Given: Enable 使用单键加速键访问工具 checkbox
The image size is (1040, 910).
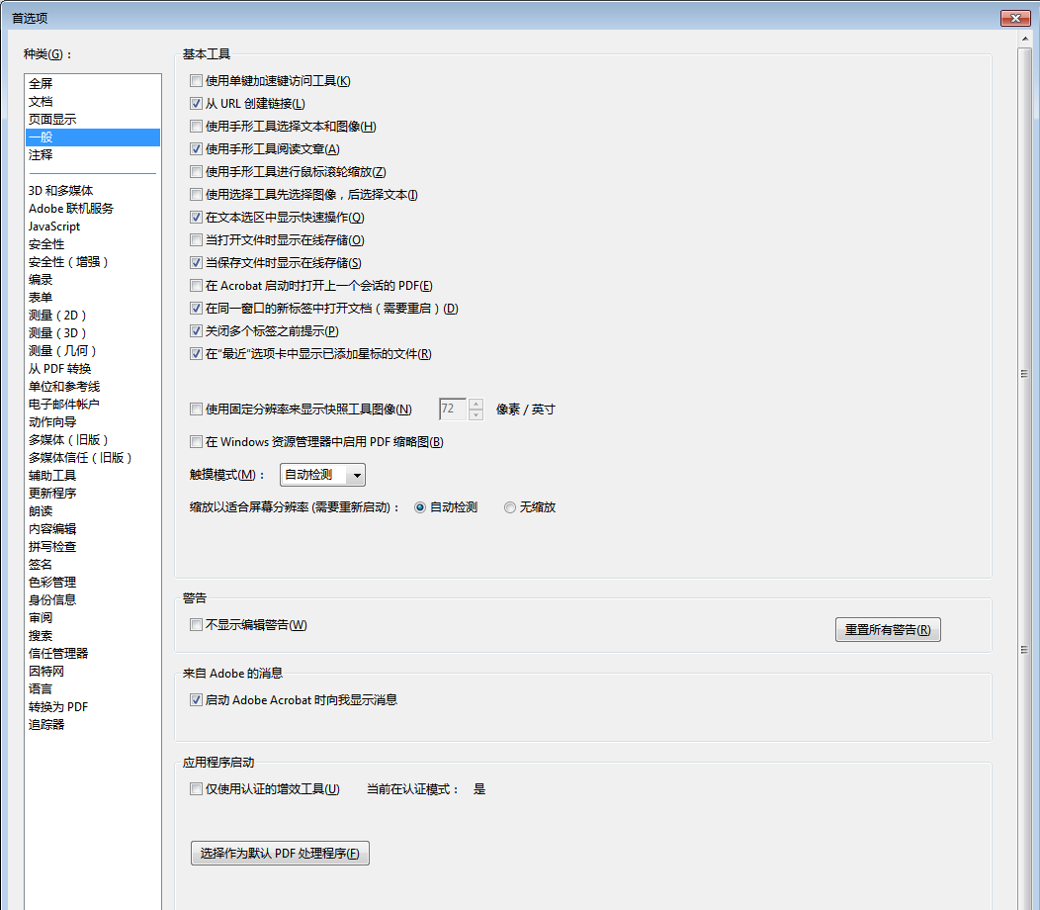Looking at the screenshot, I should (197, 81).
